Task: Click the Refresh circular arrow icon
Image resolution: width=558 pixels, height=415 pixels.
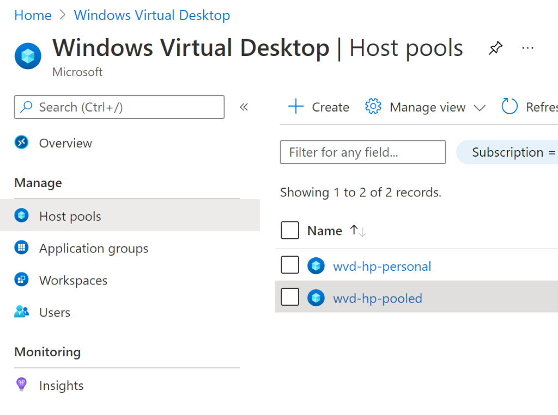Action: (x=510, y=106)
